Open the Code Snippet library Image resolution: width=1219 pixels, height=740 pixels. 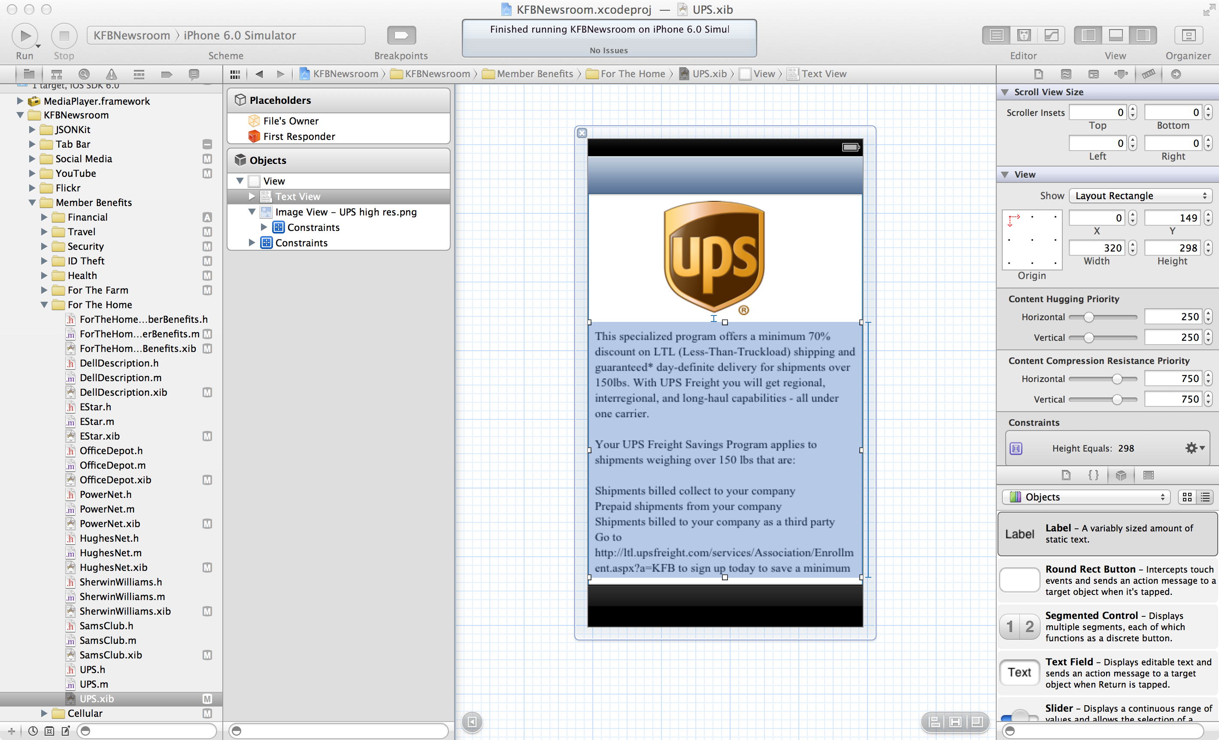pos(1093,475)
